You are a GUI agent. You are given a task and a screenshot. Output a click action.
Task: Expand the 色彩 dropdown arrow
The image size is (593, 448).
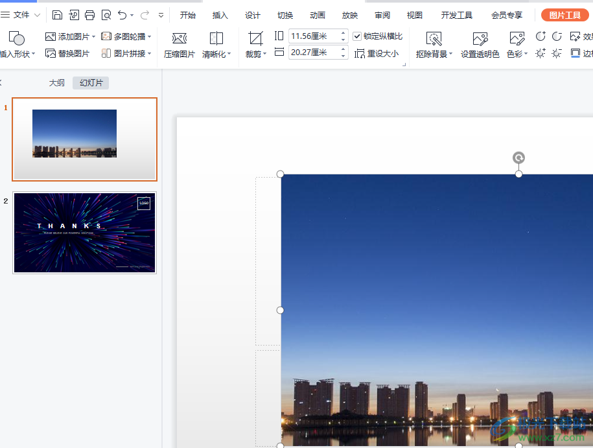click(526, 54)
